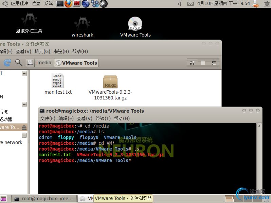
Task: Open 帮助(H) menu in file browser
Action: tap(80, 51)
